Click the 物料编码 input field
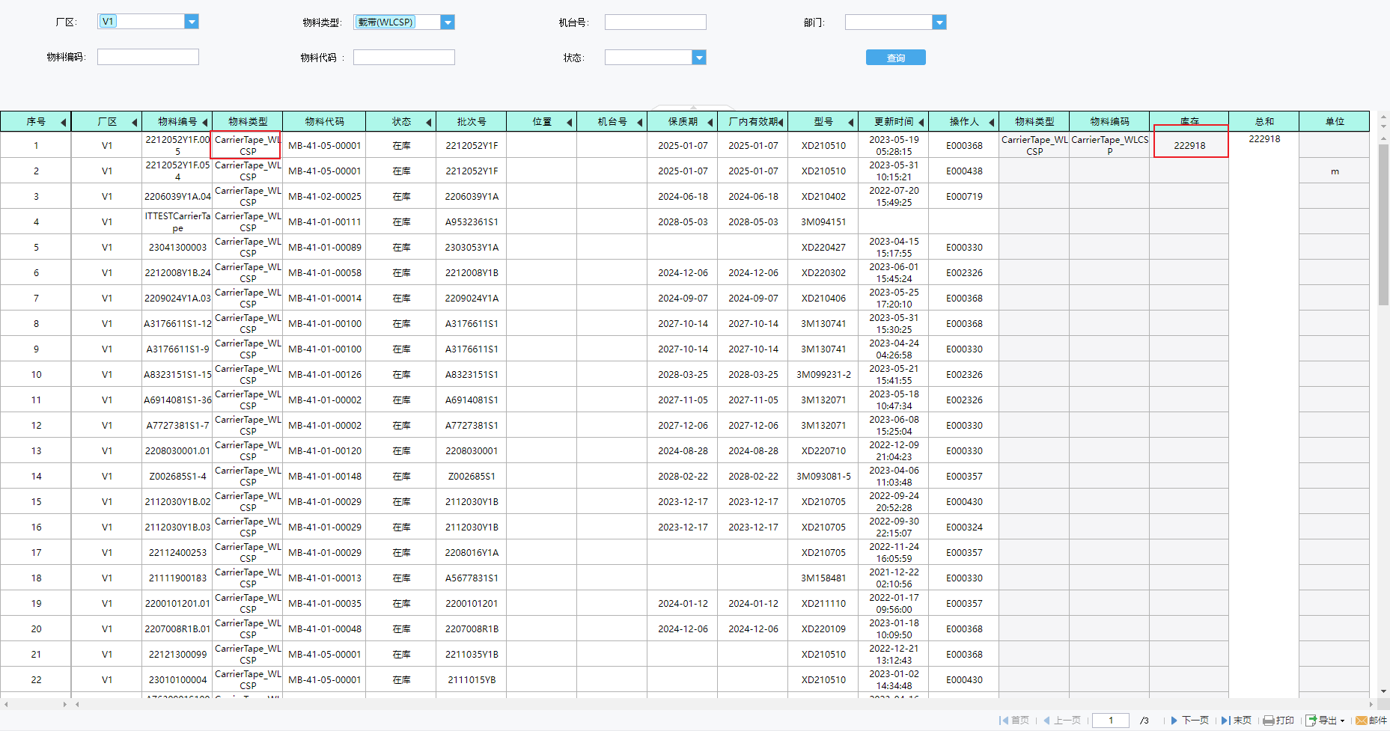 tap(148, 57)
